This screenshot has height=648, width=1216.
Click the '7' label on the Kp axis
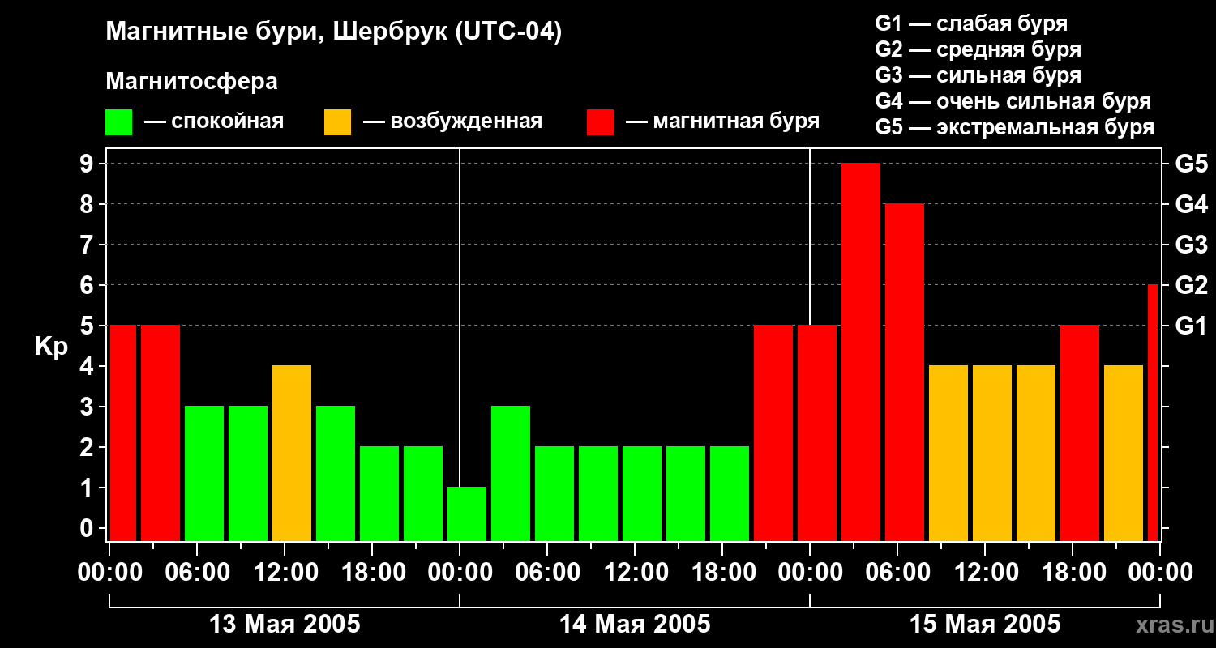(x=88, y=245)
